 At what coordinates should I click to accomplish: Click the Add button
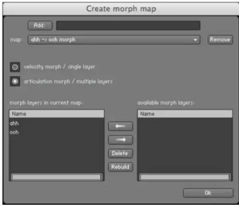pyautogui.click(x=40, y=25)
